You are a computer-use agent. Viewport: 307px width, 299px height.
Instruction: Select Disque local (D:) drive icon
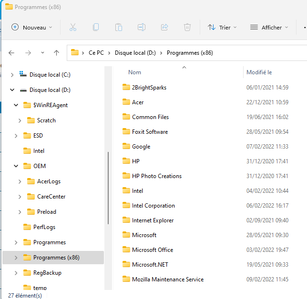(x=23, y=90)
